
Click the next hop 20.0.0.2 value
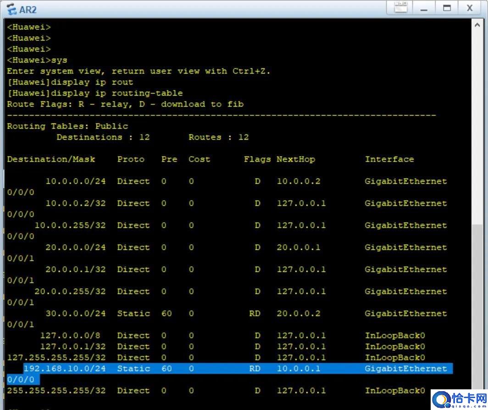click(299, 314)
